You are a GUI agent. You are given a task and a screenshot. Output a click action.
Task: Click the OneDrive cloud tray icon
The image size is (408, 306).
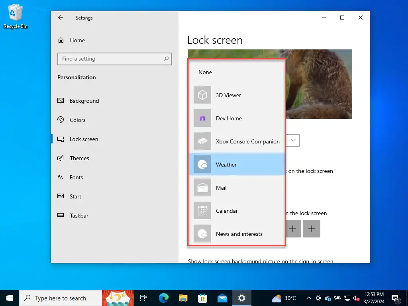pyautogui.click(x=328, y=298)
